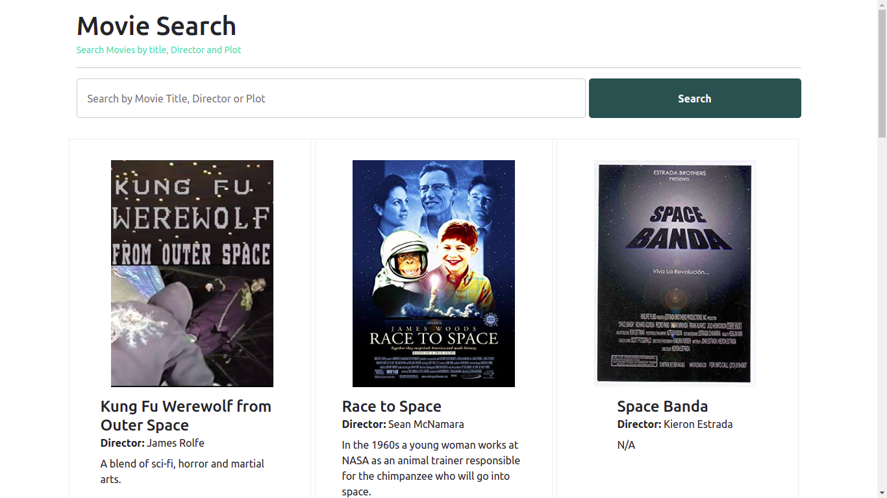
Task: Click inside the movie search input field
Action: point(331,98)
